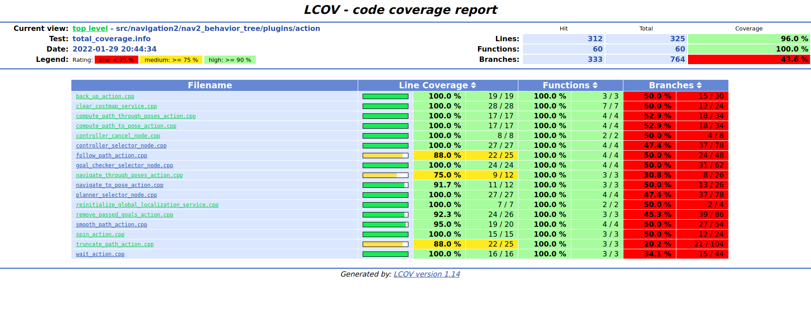This screenshot has width=811, height=325.
Task: Open remove_passed_goals_action.cpp file
Action: [x=124, y=215]
